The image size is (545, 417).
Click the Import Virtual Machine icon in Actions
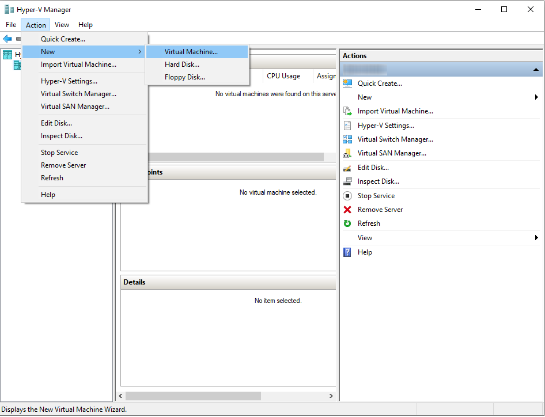point(347,111)
